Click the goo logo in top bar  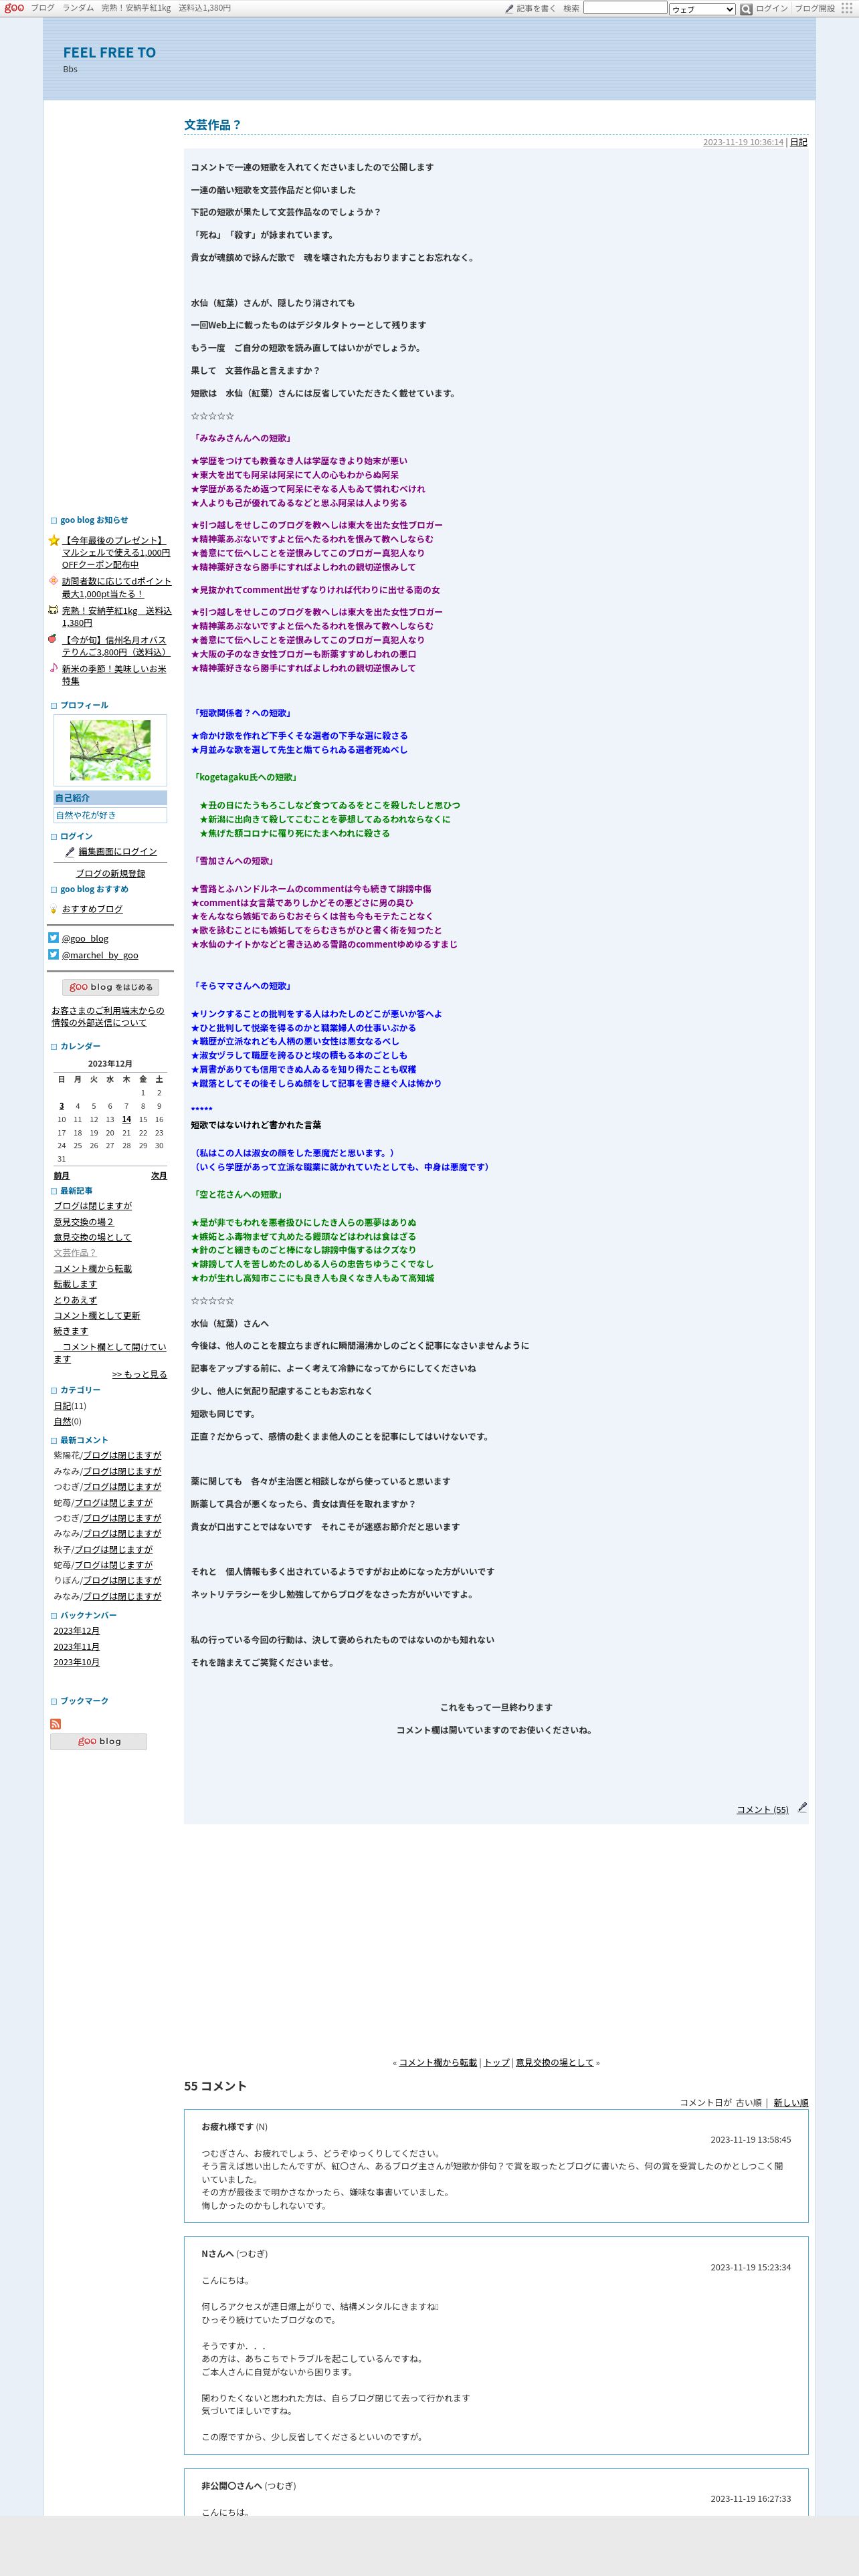pos(14,8)
